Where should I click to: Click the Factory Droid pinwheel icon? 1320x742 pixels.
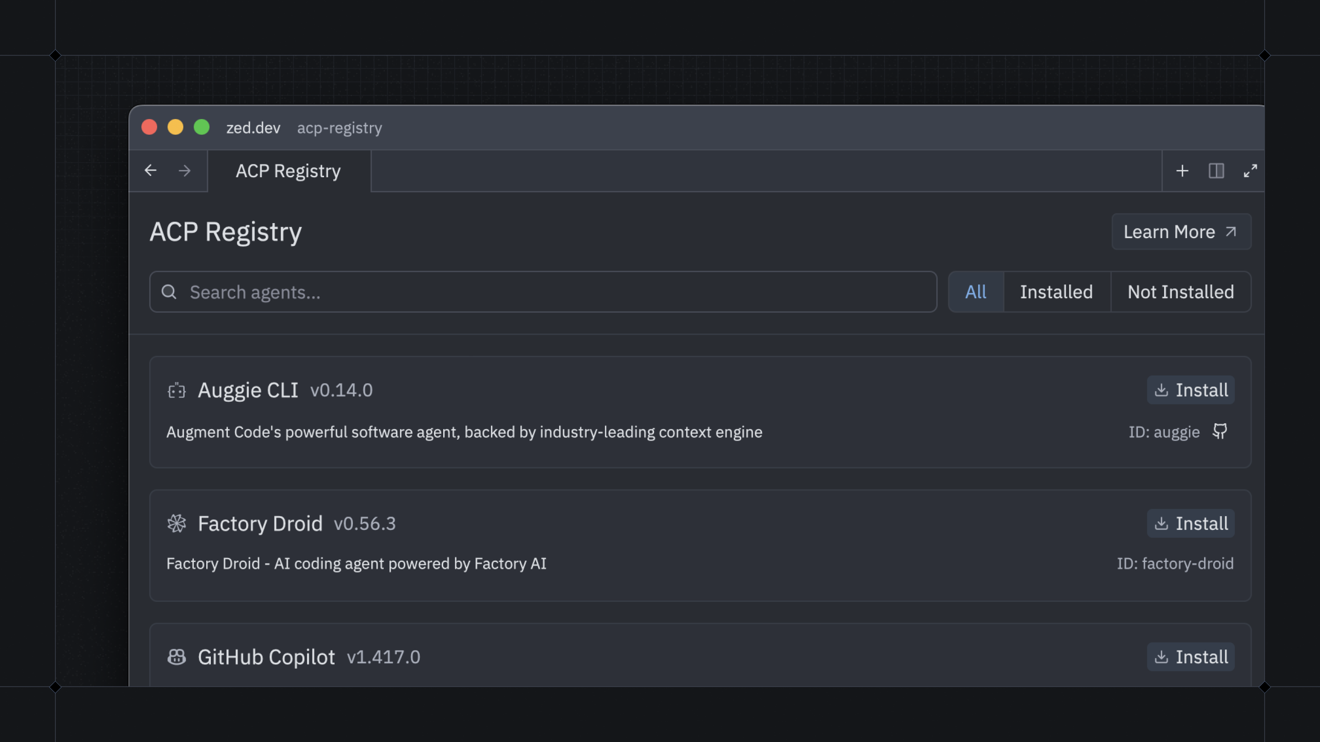(176, 524)
